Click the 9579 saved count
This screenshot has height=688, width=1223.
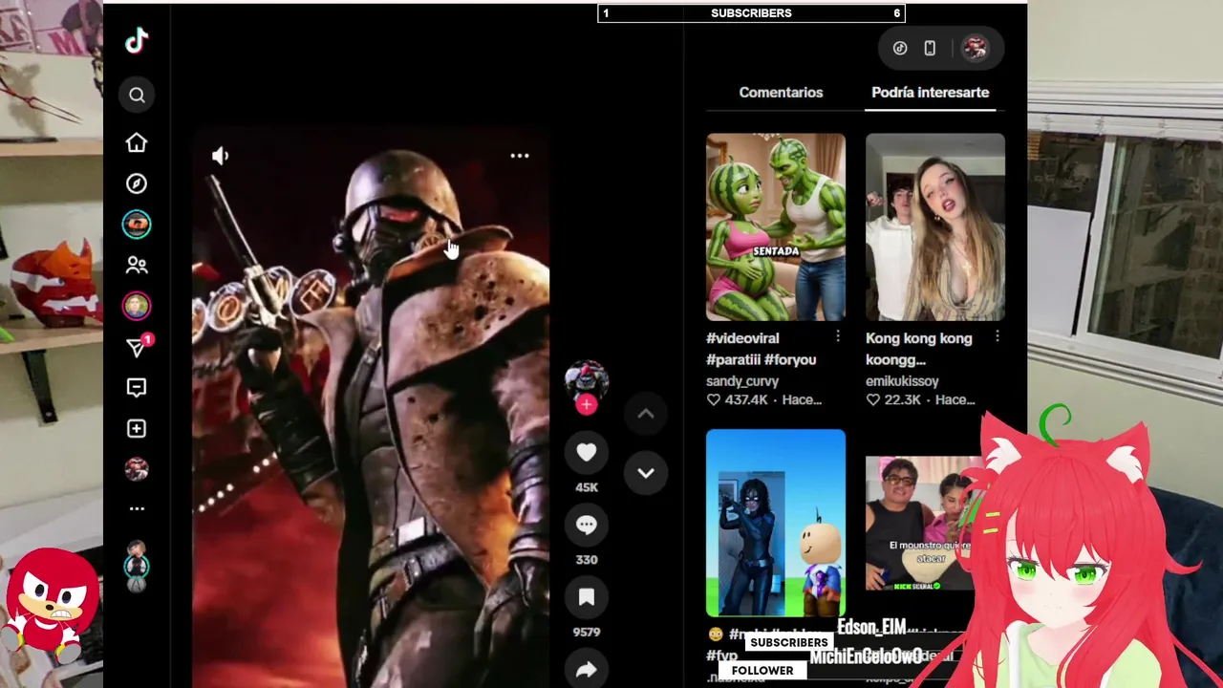pos(587,632)
